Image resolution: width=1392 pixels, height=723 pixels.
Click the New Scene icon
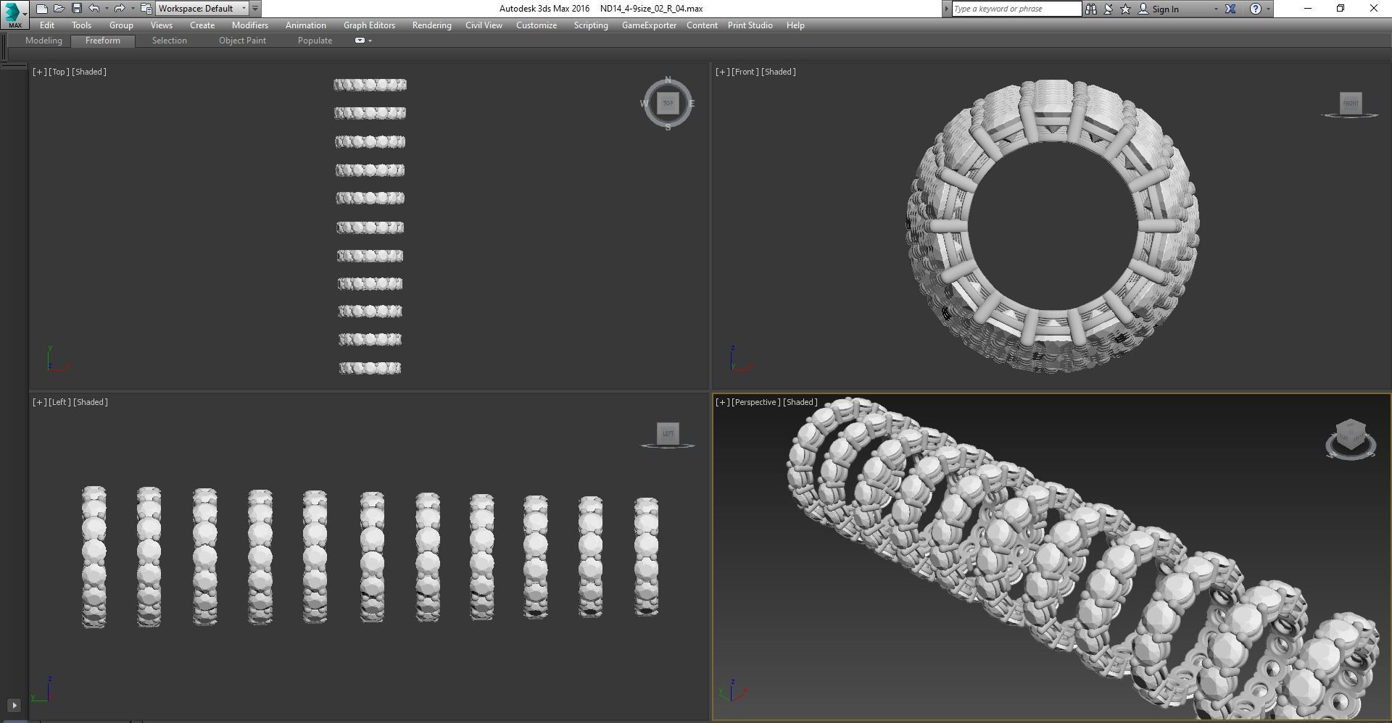(41, 9)
